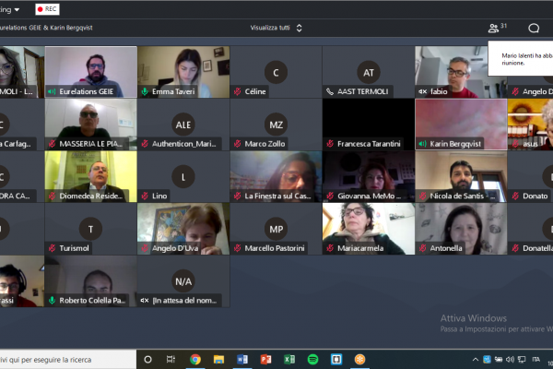The width and height of the screenshot is (553, 369).
Task: Open Excel from the taskbar
Action: pos(289,360)
